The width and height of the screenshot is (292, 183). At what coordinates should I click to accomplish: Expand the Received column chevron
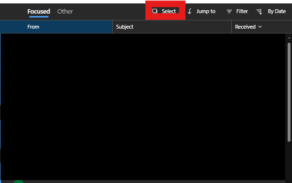(260, 27)
